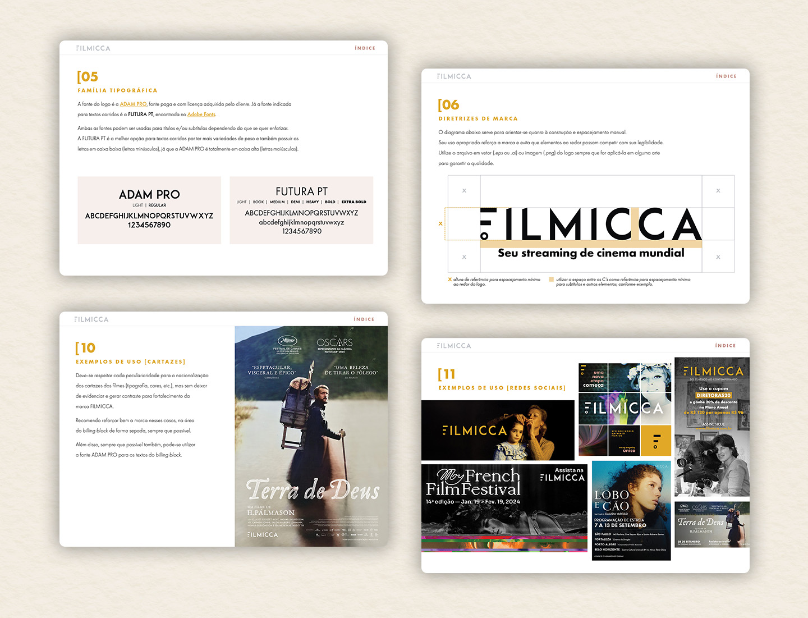Screen dimensions: 808x618
Task: Click the OSCARS logo on the poster
Action: pos(334,343)
